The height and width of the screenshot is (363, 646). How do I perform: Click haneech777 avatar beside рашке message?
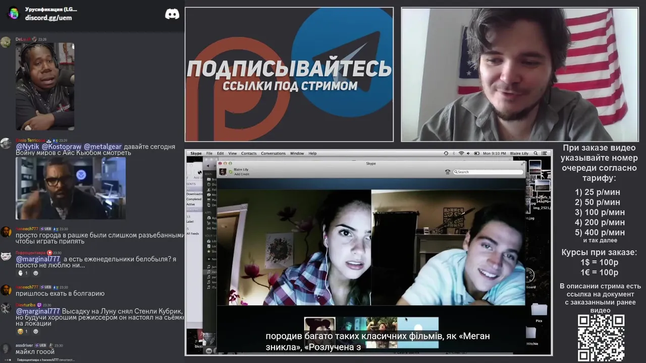coord(6,232)
